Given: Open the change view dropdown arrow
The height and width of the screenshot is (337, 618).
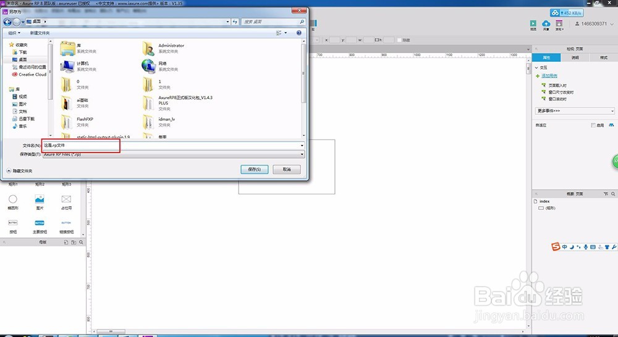Looking at the screenshot, I should pos(286,33).
